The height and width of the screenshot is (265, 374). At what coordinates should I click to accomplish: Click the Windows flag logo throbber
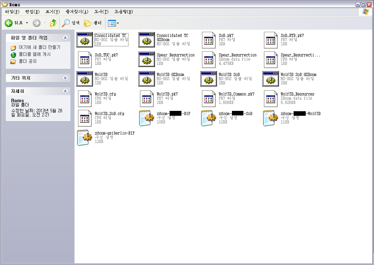pyautogui.click(x=365, y=12)
